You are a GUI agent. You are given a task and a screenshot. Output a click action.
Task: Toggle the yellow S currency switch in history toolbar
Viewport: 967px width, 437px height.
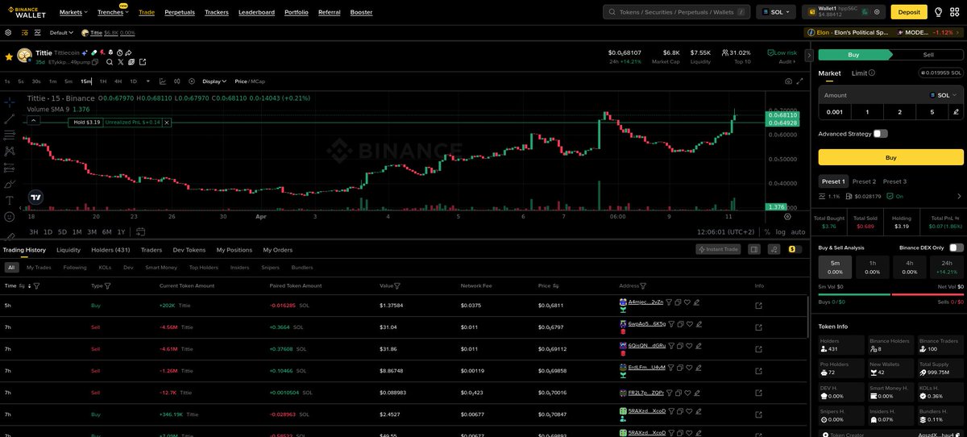pos(794,250)
